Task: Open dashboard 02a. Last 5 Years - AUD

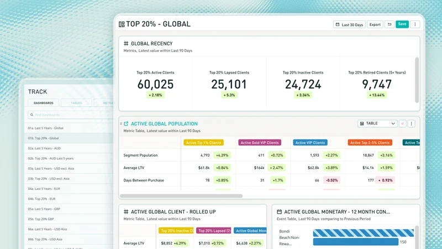Action: tap(69, 148)
